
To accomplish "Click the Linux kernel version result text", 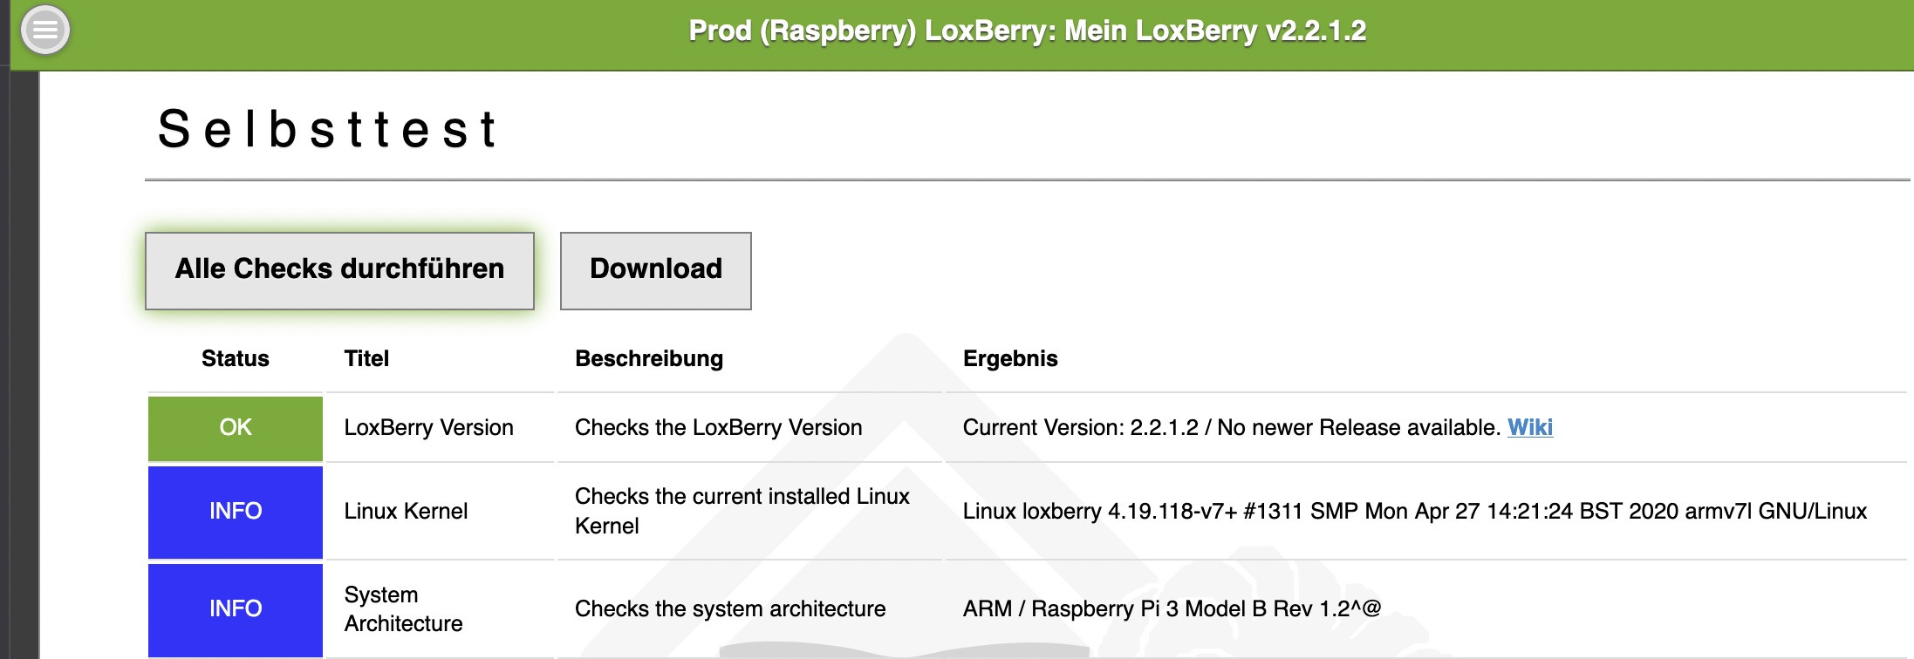I will [1414, 511].
